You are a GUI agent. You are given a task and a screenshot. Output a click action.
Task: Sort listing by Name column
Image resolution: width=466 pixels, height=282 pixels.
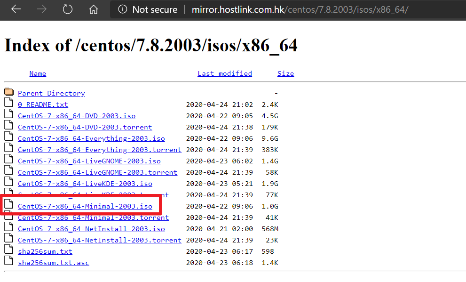(38, 73)
